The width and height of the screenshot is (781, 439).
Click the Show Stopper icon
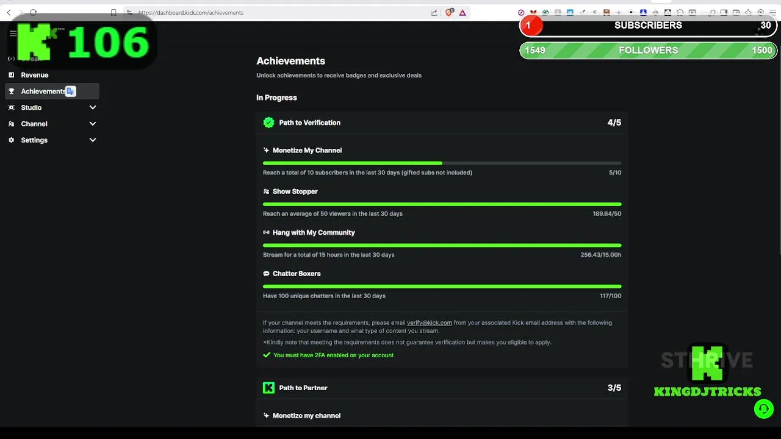266,191
